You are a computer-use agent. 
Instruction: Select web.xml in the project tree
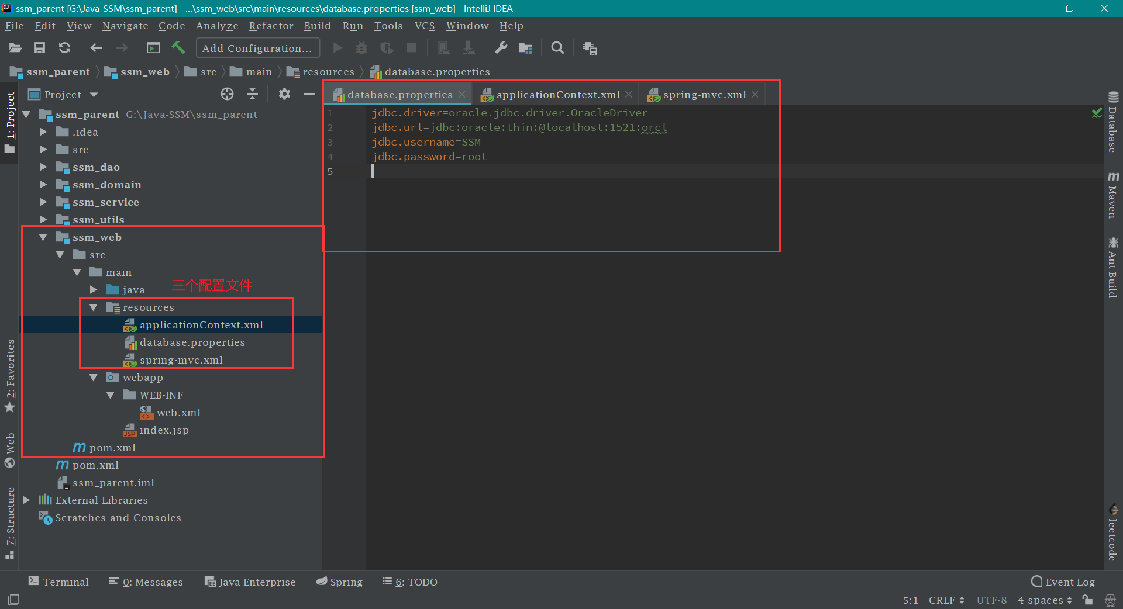click(178, 413)
